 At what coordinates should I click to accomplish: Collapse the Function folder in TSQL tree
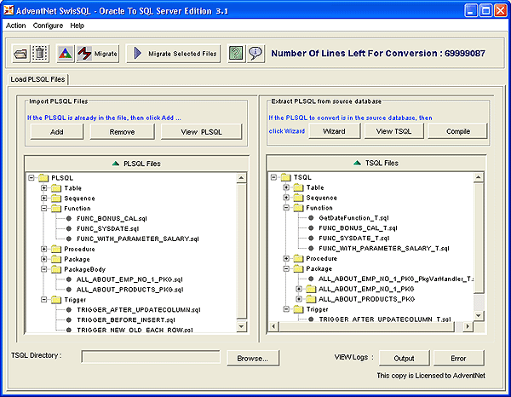[x=286, y=208]
